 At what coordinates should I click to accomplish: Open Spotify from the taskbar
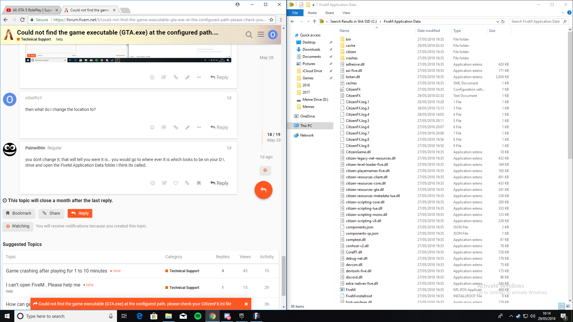[198, 316]
